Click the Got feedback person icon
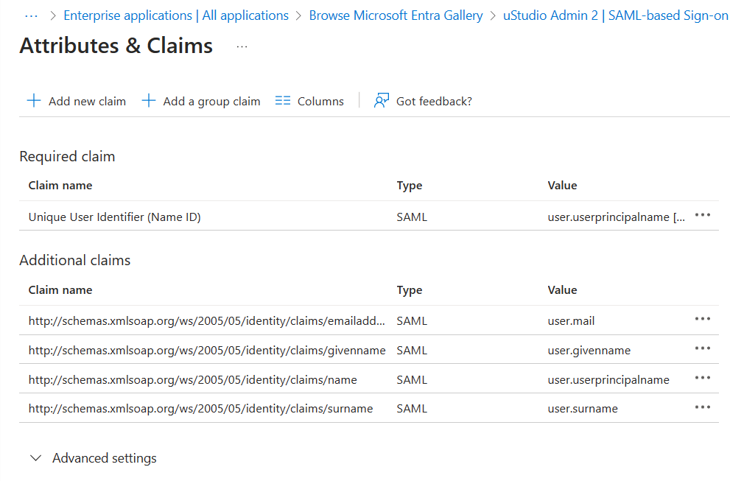 click(x=381, y=101)
